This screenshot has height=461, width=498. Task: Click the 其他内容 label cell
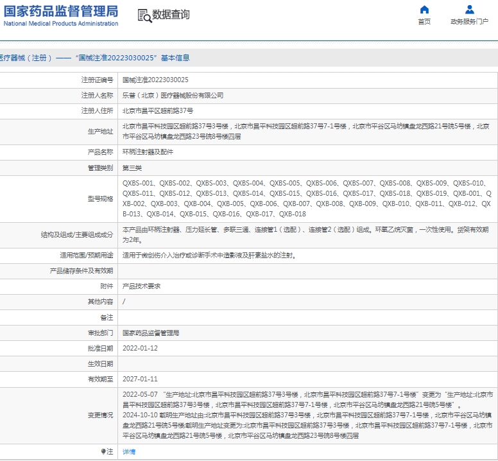[59, 302]
